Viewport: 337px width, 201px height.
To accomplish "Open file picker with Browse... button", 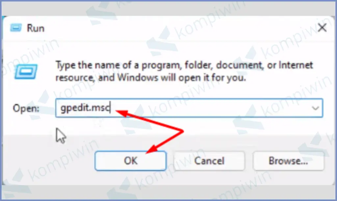I will pos(288,161).
